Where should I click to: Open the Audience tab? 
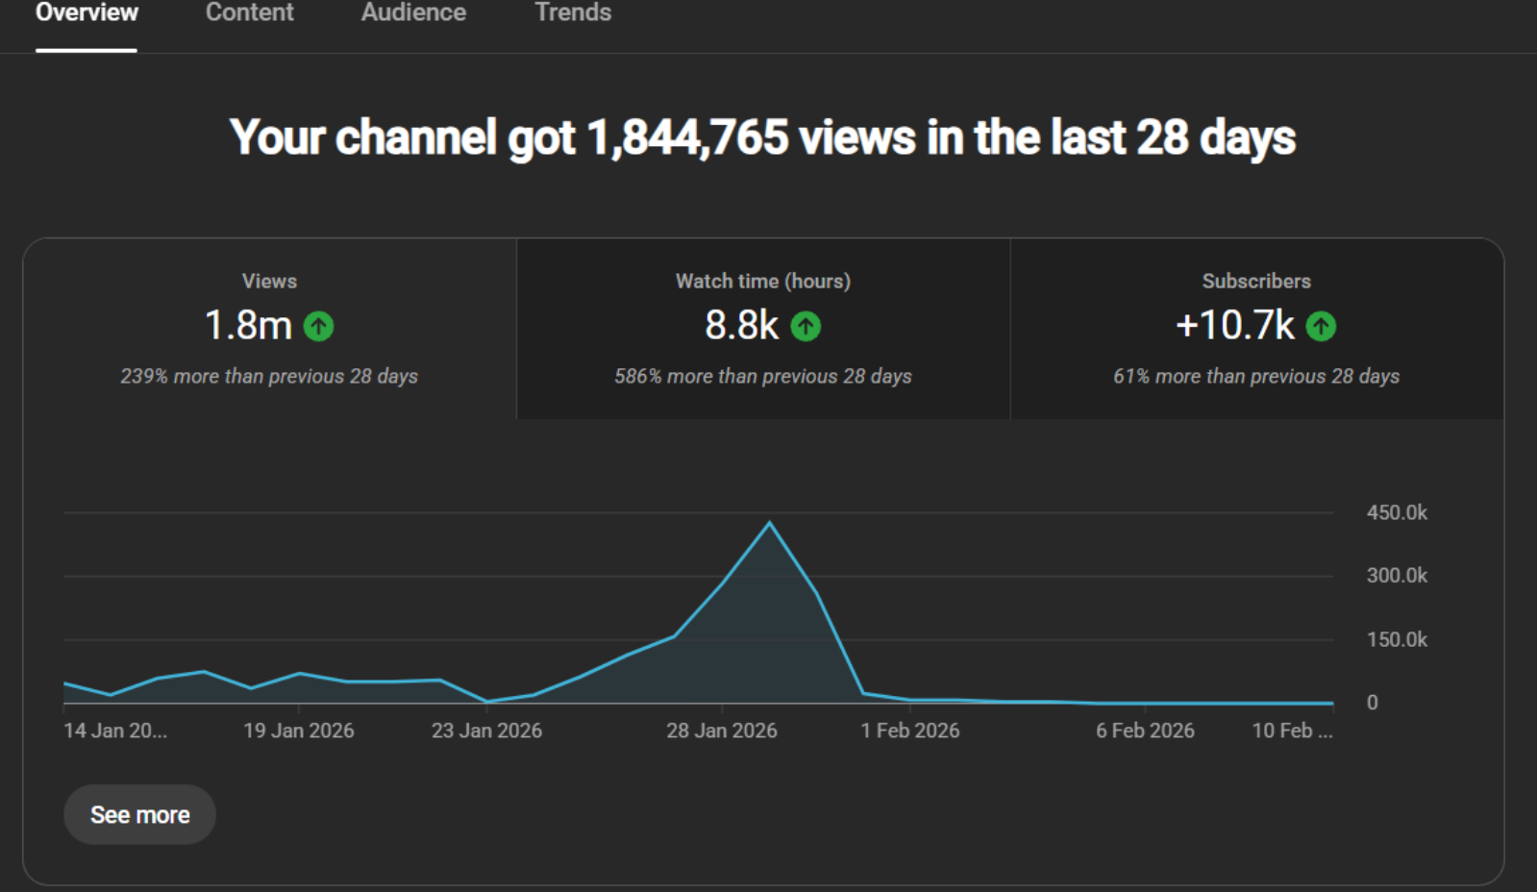tap(413, 13)
